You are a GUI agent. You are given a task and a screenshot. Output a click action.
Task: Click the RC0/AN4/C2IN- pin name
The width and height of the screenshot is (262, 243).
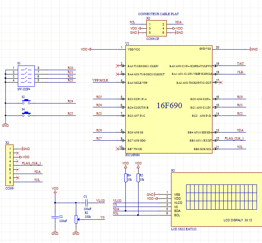(x=200, y=99)
